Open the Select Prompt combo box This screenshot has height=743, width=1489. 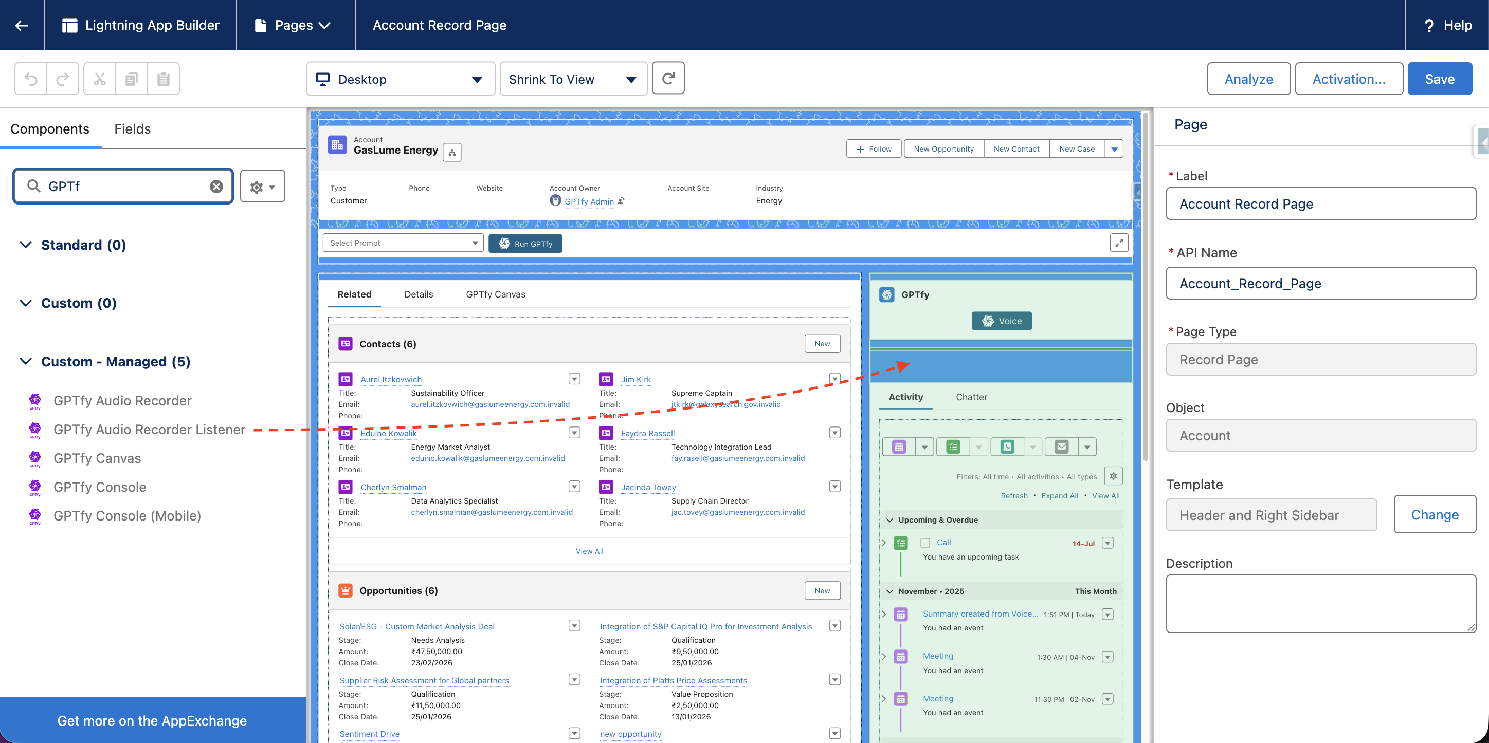click(403, 243)
